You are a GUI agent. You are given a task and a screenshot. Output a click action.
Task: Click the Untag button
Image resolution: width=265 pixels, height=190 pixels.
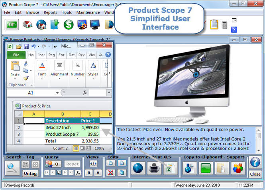(30, 173)
